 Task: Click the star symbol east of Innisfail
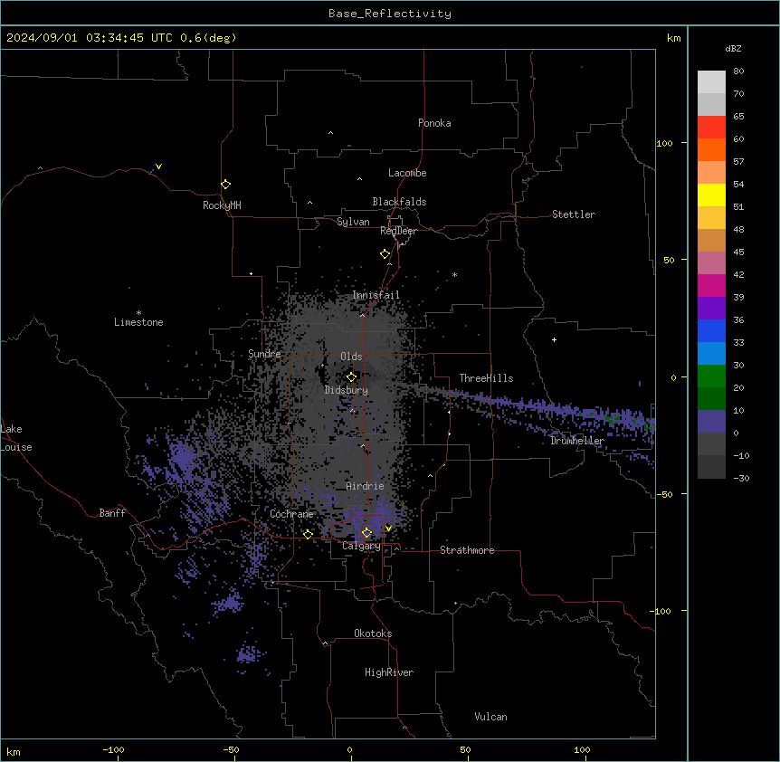(454, 274)
